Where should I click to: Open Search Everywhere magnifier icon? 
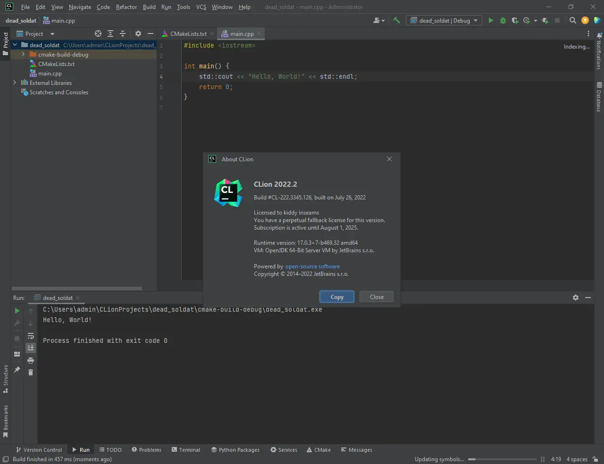click(x=572, y=20)
